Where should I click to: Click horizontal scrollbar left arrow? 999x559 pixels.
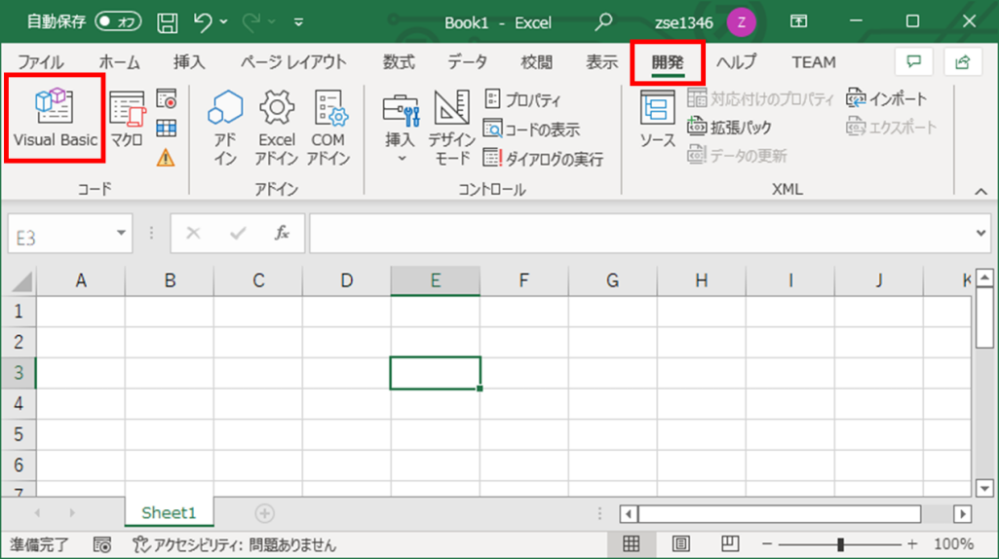629,514
